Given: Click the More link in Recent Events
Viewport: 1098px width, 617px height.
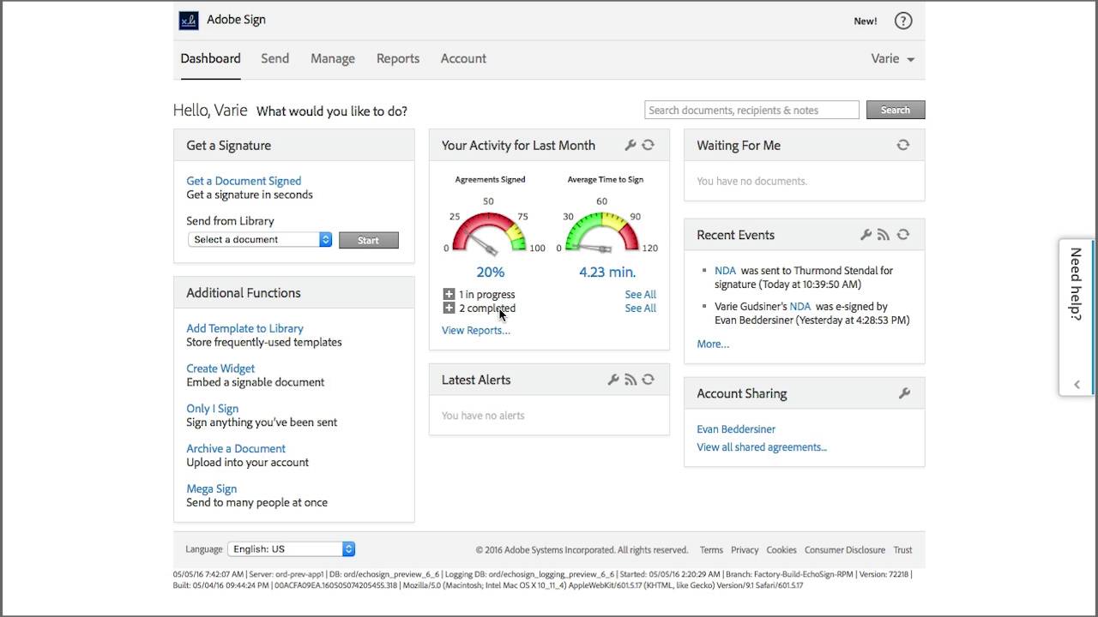Looking at the screenshot, I should [713, 344].
